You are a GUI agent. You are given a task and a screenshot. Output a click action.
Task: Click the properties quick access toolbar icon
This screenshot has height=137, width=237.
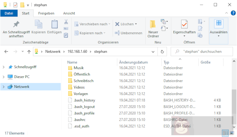[x=15, y=5]
